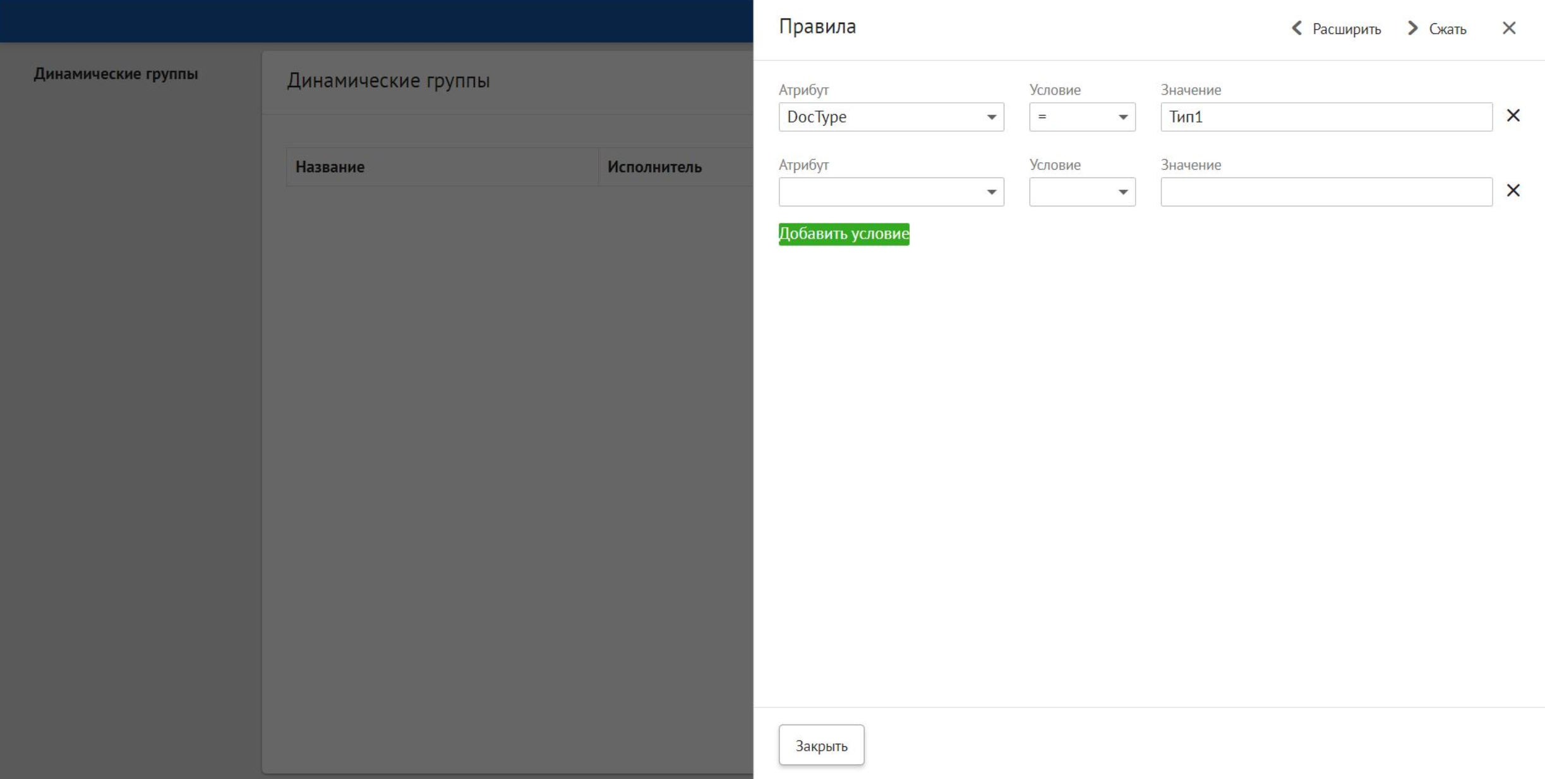
Task: Select the value field containing Тип1
Action: pyautogui.click(x=1325, y=117)
